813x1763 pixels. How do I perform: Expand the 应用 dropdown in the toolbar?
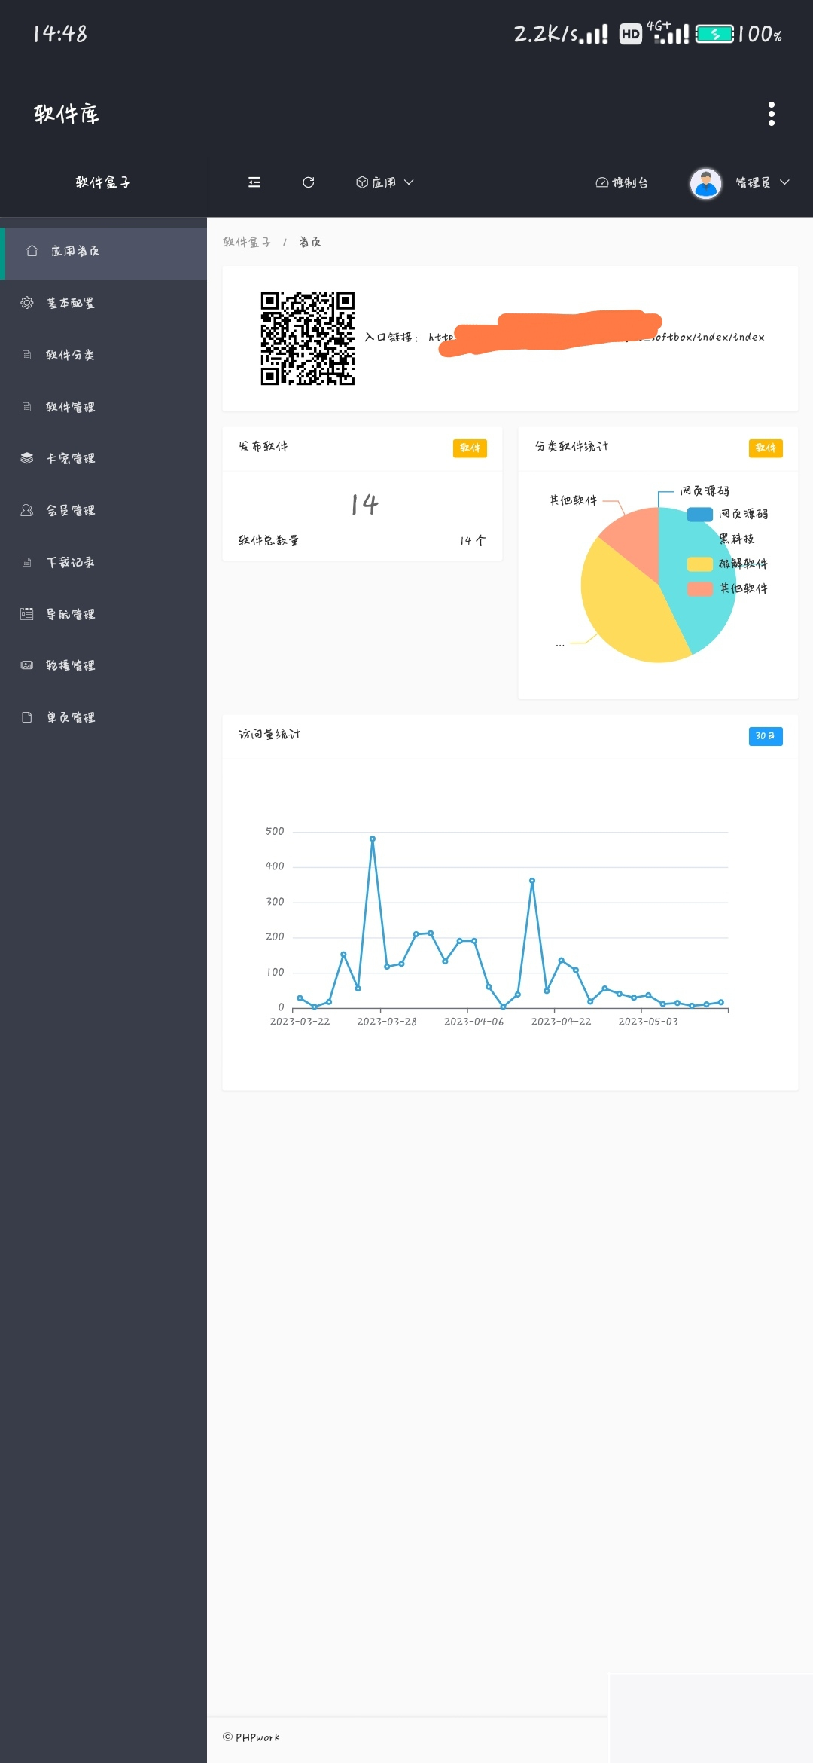(x=385, y=182)
